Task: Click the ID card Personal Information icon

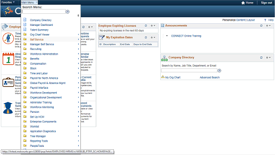Action: [8, 82]
